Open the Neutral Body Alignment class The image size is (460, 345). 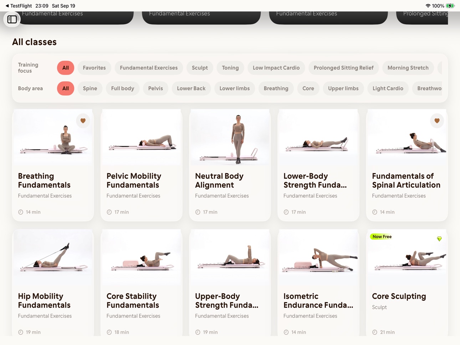pos(230,165)
